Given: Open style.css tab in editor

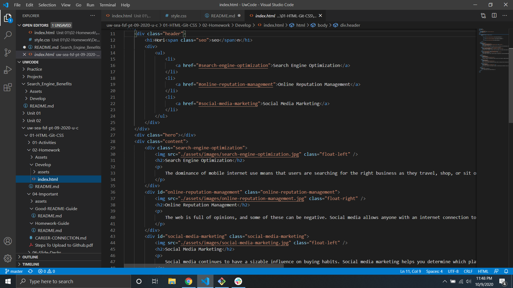Looking at the screenshot, I should (178, 16).
